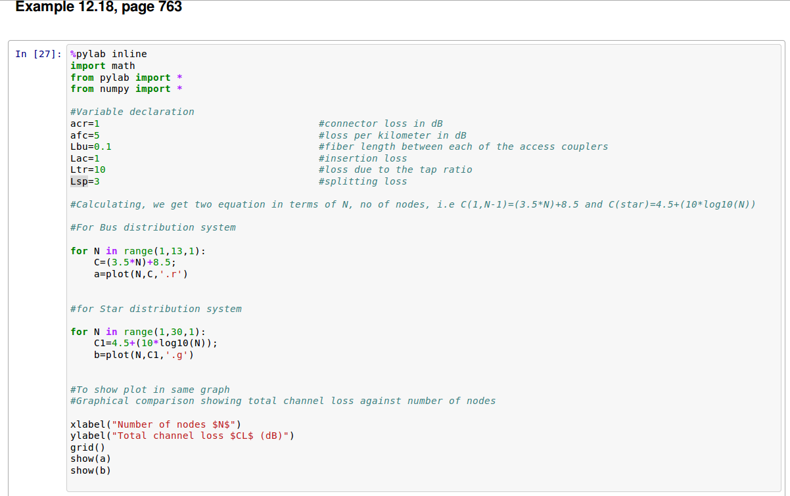Click the heading "Example 12.18, page 763"
This screenshot has height=496, width=790.
(99, 7)
